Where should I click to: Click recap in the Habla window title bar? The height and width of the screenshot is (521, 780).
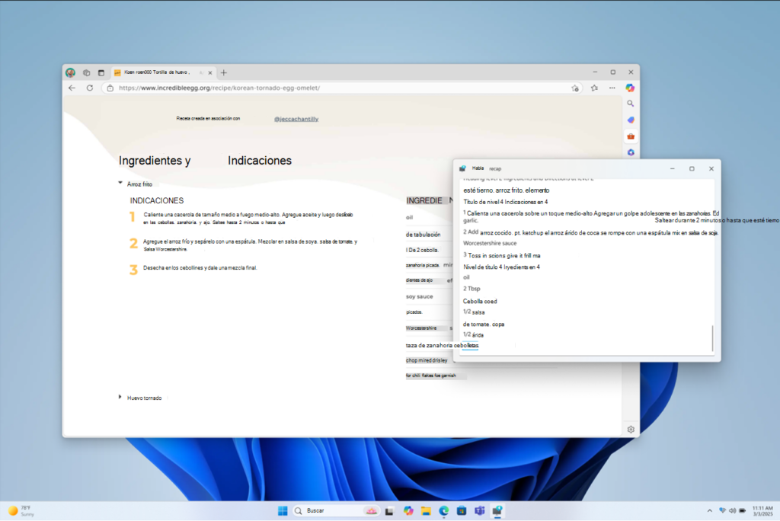pyautogui.click(x=494, y=168)
